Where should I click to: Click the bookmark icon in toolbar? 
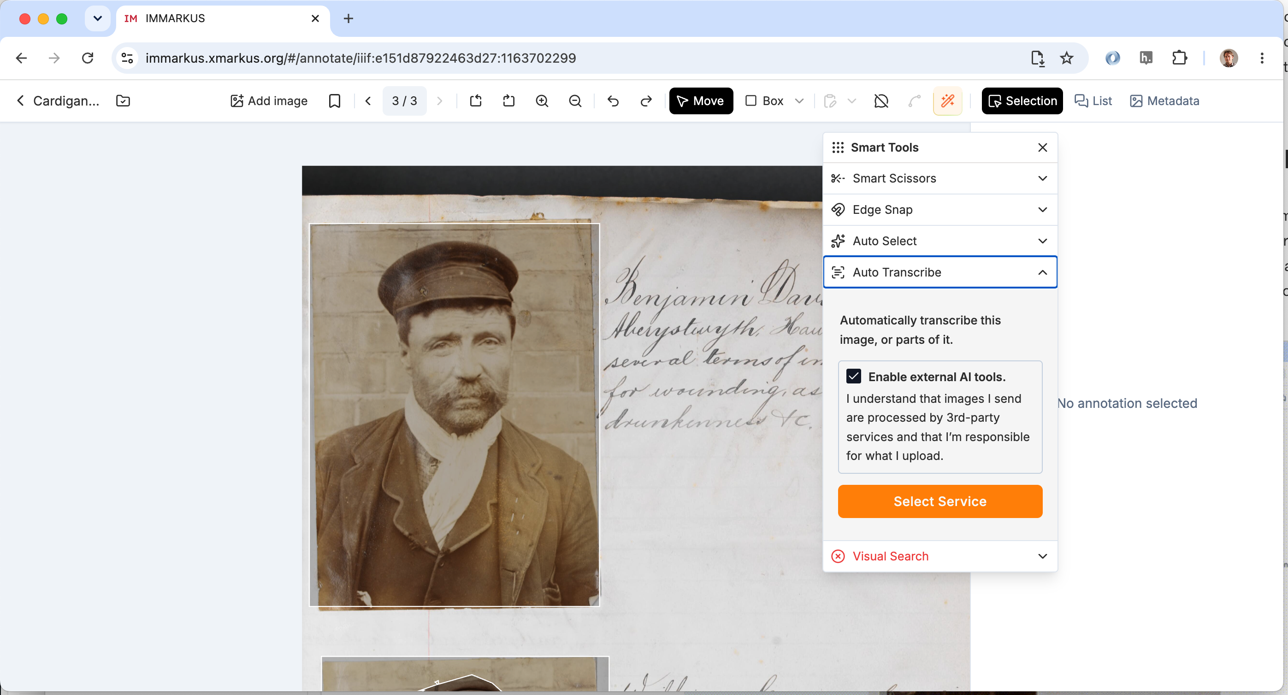tap(335, 101)
